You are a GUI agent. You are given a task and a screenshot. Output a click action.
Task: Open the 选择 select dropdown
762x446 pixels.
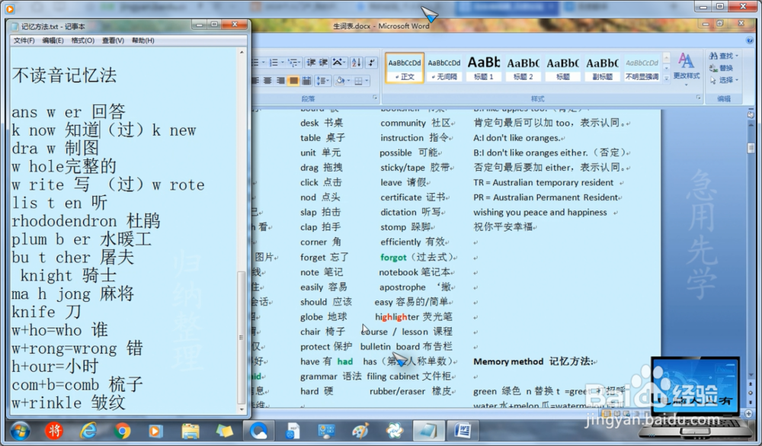[724, 80]
